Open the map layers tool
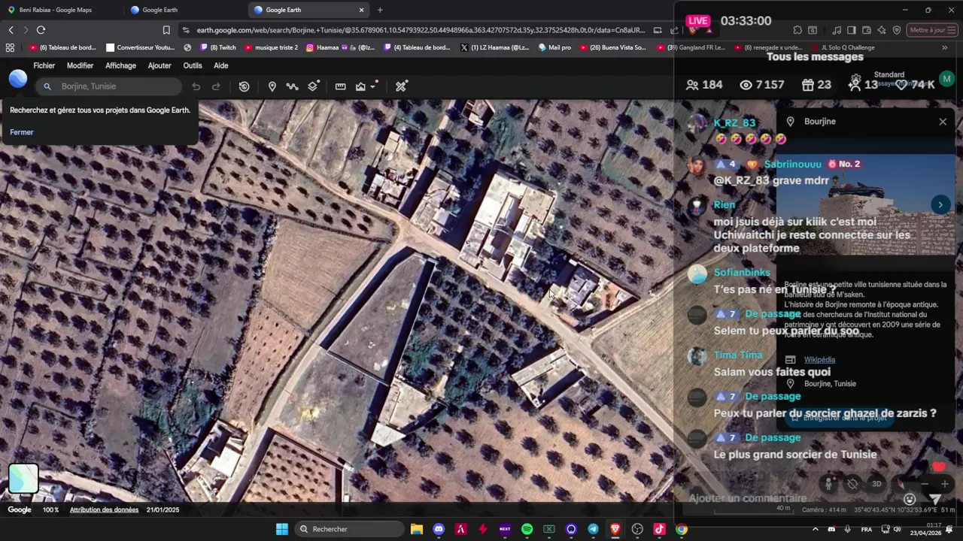 coord(313,86)
